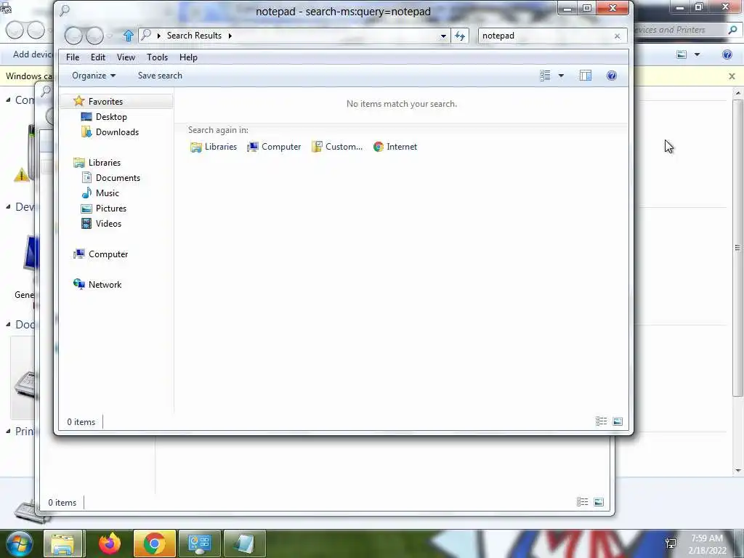Click the Favorites star in sidebar
This screenshot has width=744, height=558.
(78, 101)
